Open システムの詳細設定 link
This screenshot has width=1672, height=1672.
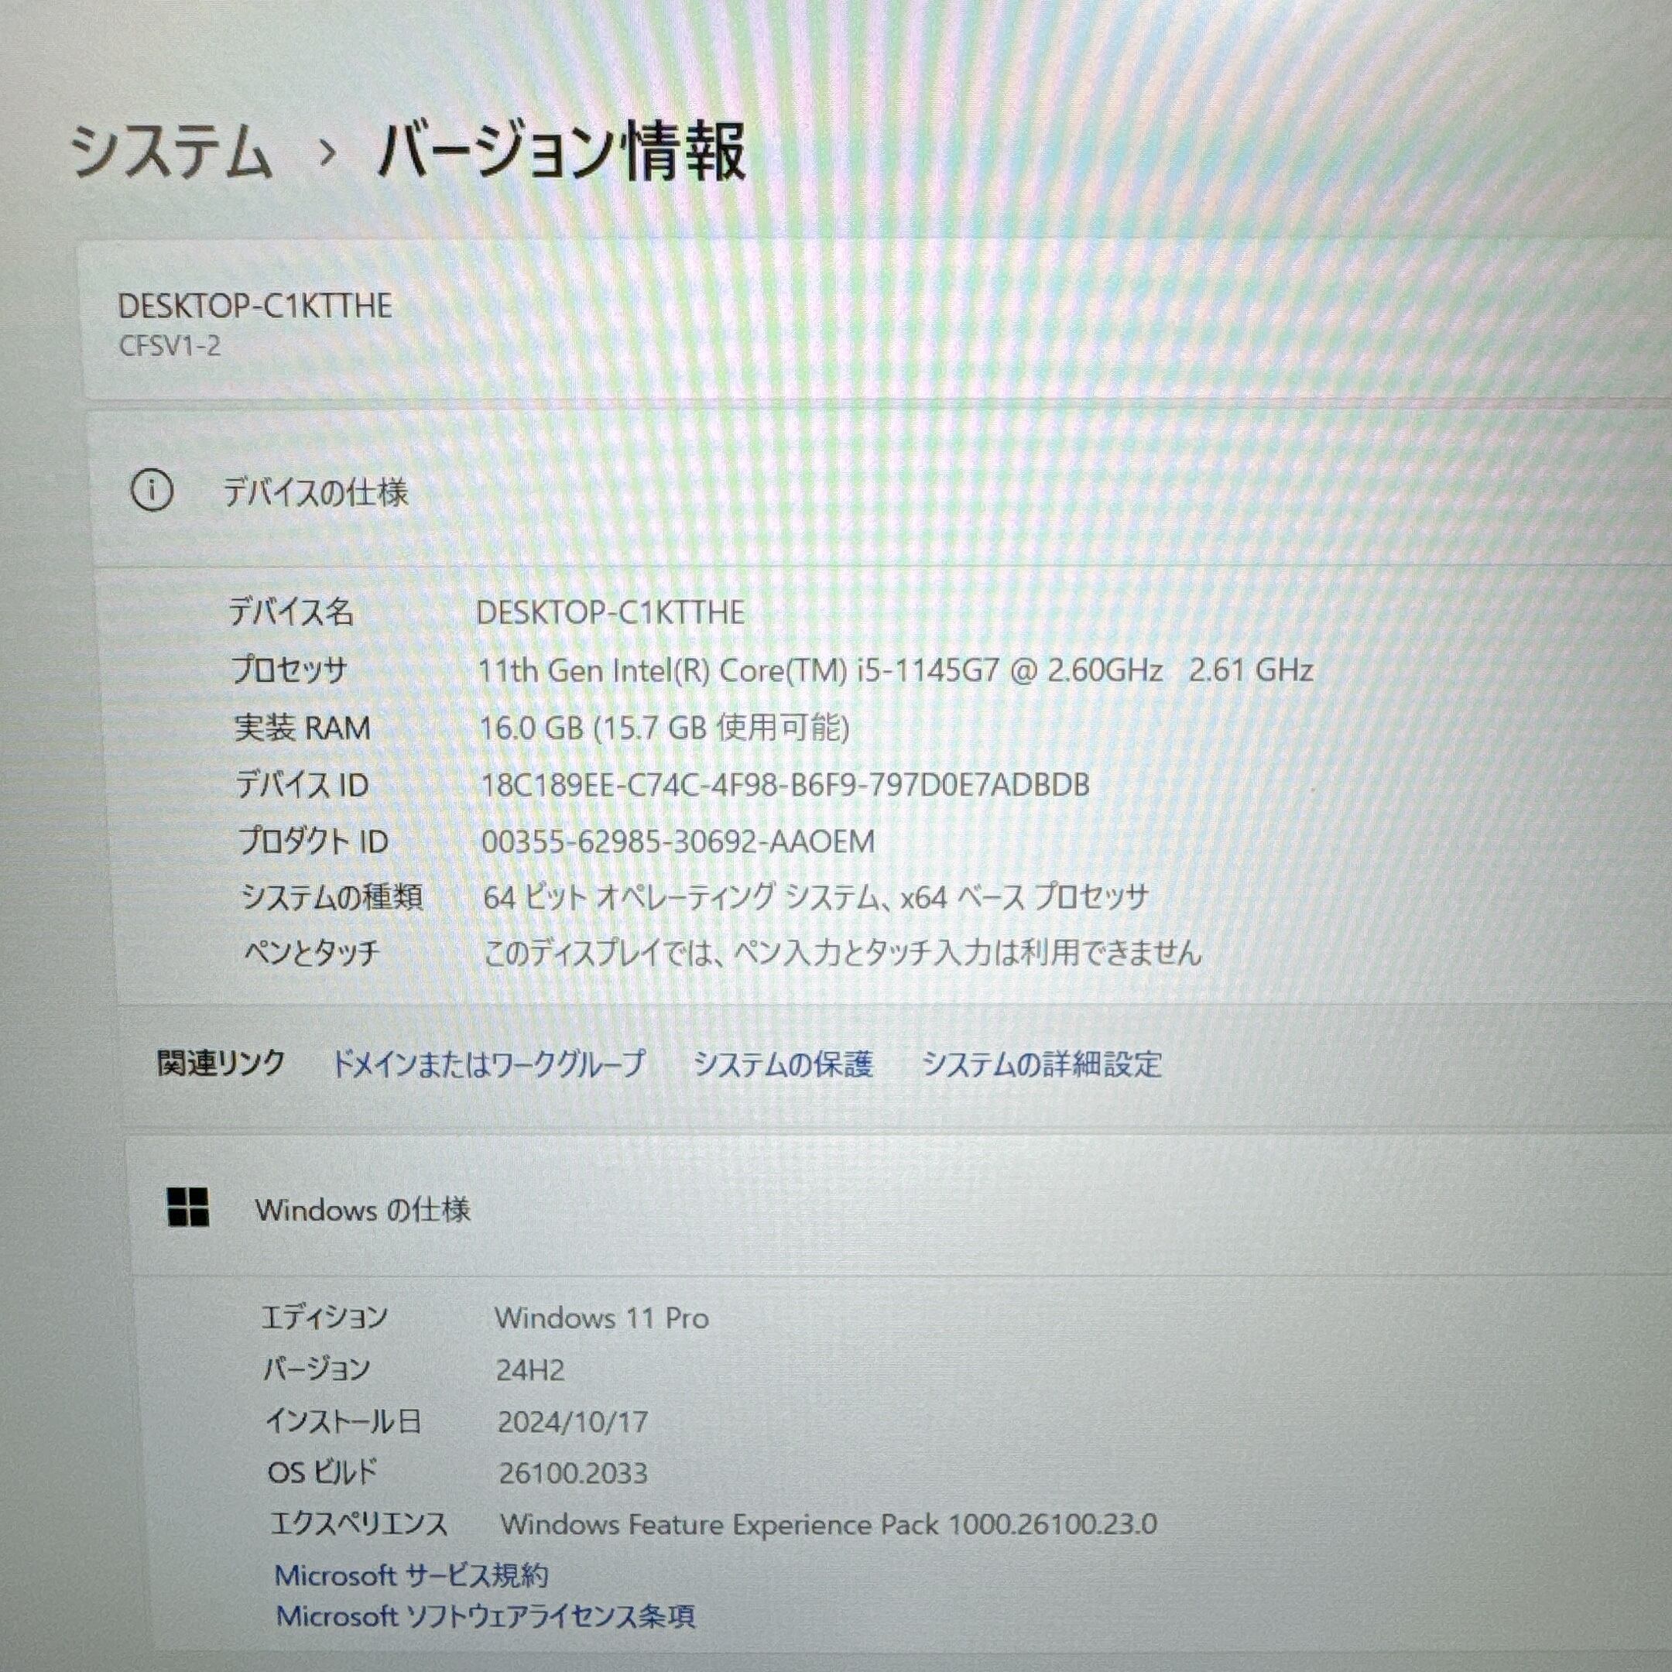(x=1042, y=1064)
